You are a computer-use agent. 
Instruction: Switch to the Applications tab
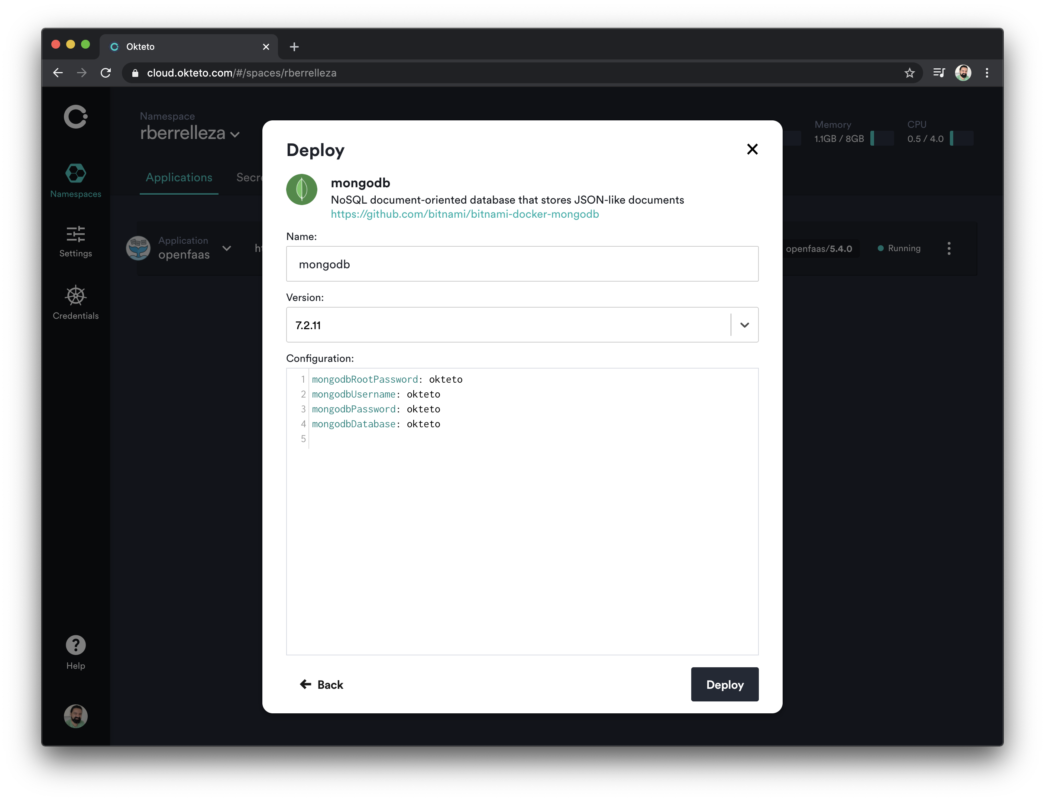point(179,177)
